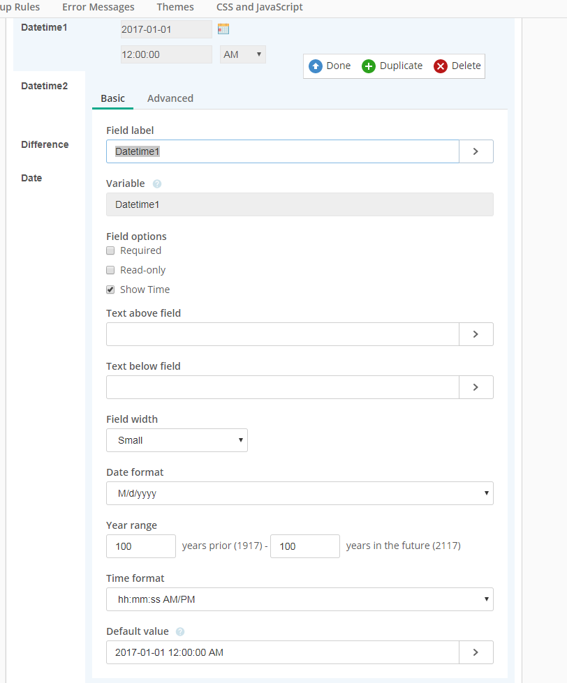The width and height of the screenshot is (567, 683).
Task: Select the Datetime2 field in list
Action: (x=45, y=86)
